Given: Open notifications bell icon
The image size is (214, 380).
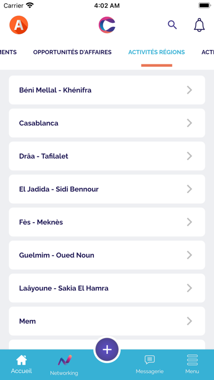Looking at the screenshot, I should [199, 25].
